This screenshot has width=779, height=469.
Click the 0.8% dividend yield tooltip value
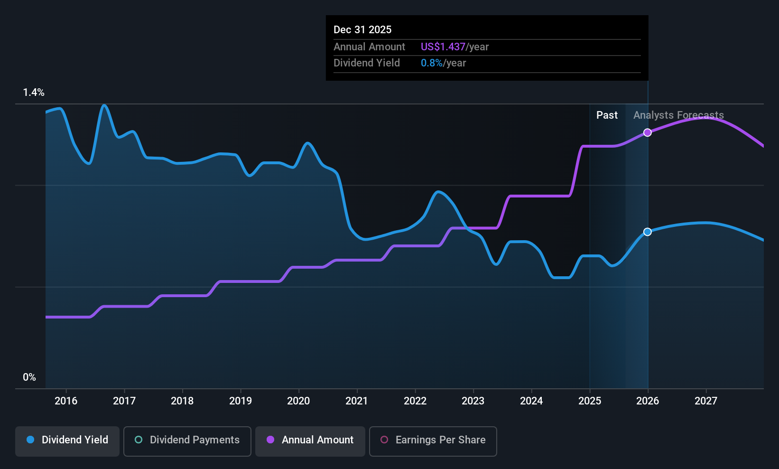[431, 63]
